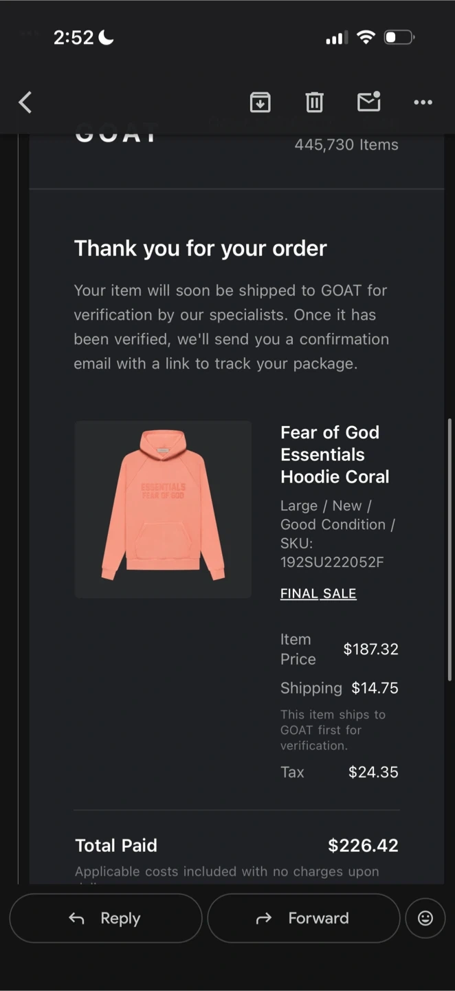
Task: Go back using the left chevron
Action: coord(25,103)
